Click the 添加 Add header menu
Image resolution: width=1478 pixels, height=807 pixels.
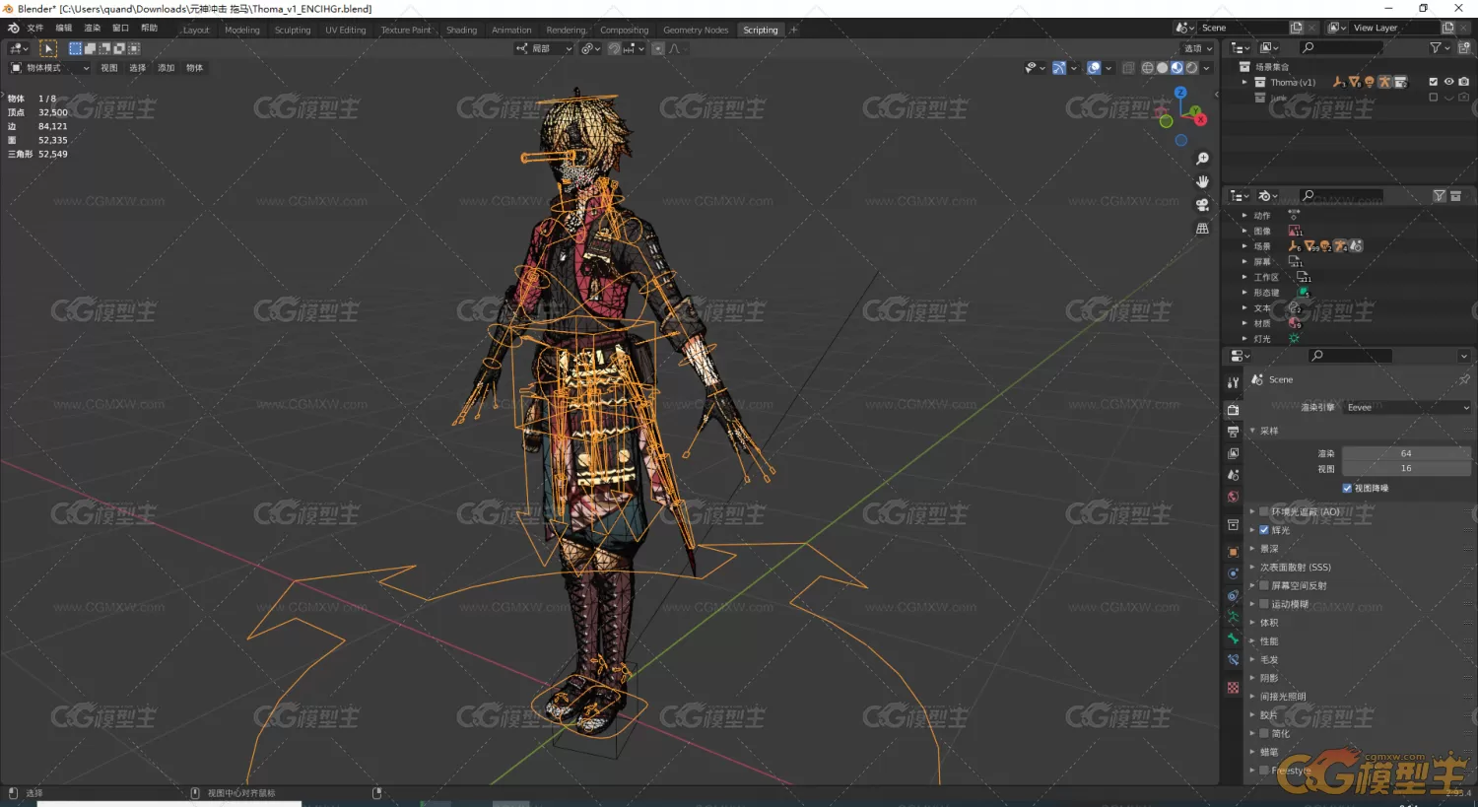coord(167,68)
